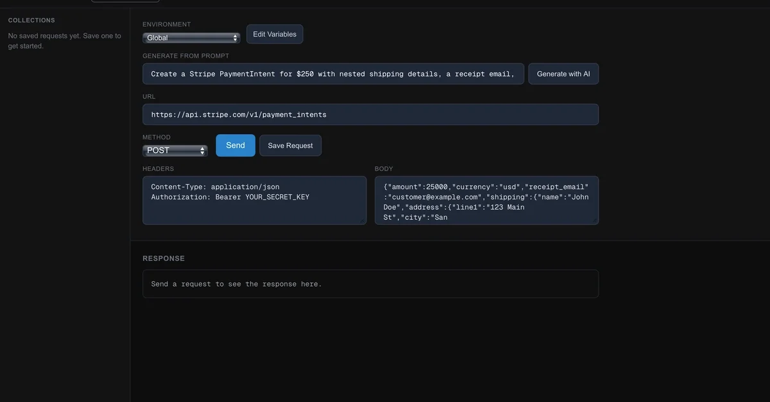Click inside the Body JSON text area
Screen dimensions: 770x402
click(x=486, y=201)
